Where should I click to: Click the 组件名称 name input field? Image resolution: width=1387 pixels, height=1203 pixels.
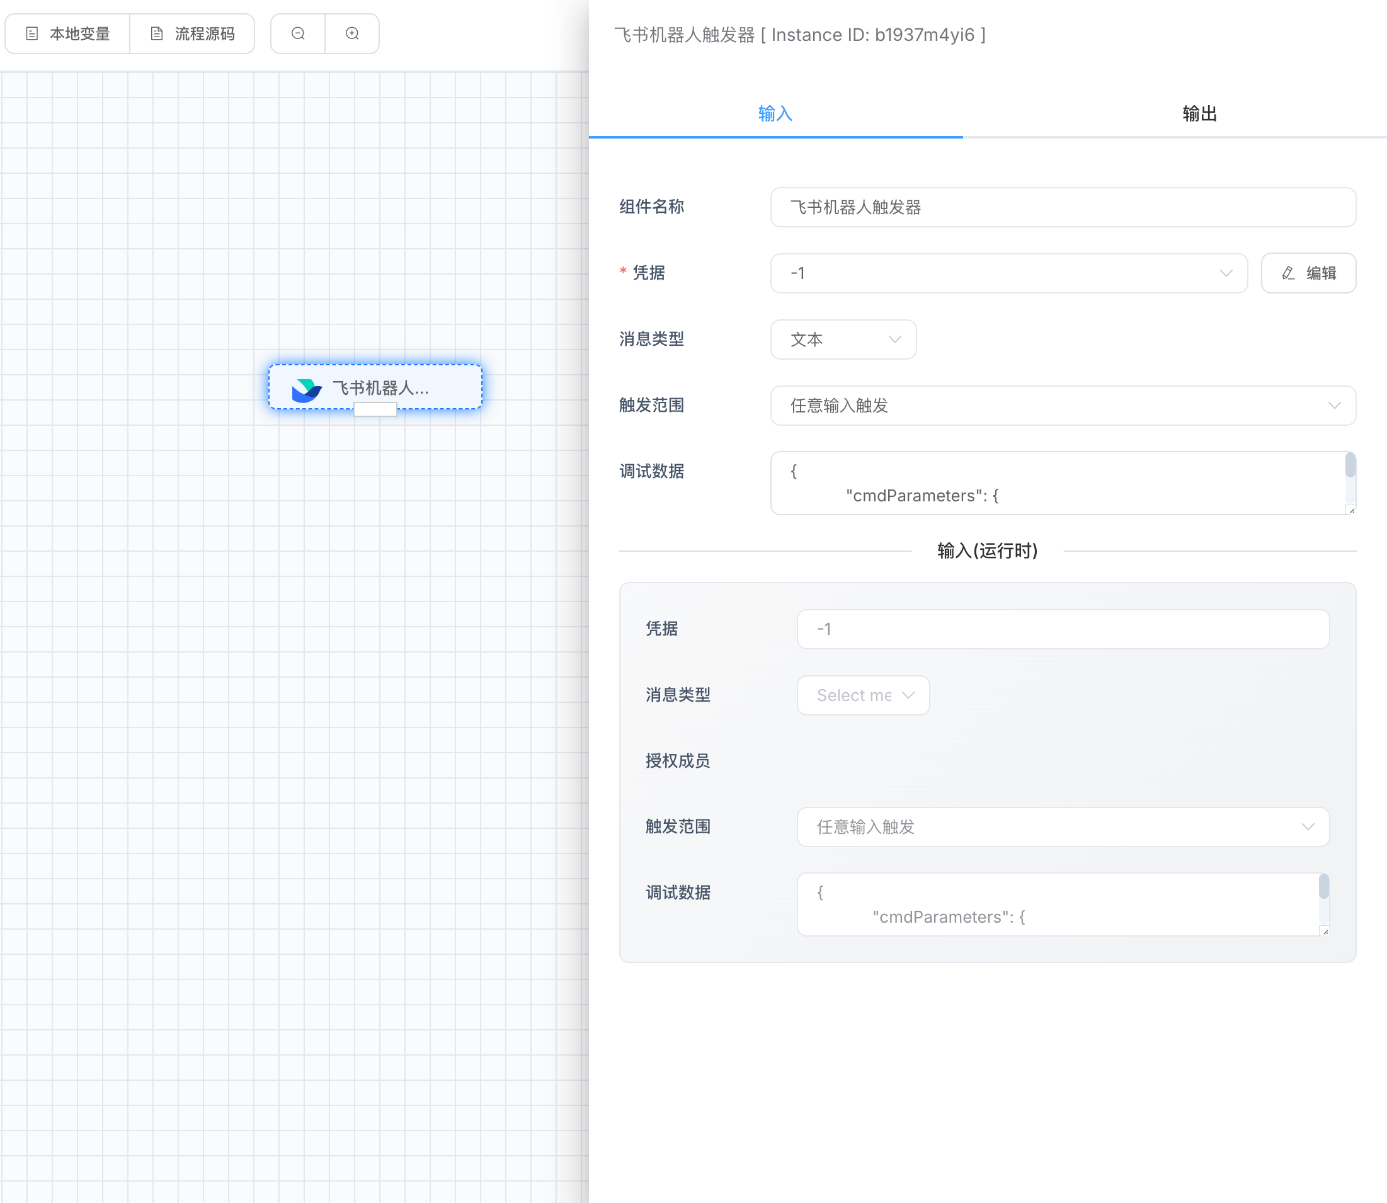pyautogui.click(x=1062, y=207)
